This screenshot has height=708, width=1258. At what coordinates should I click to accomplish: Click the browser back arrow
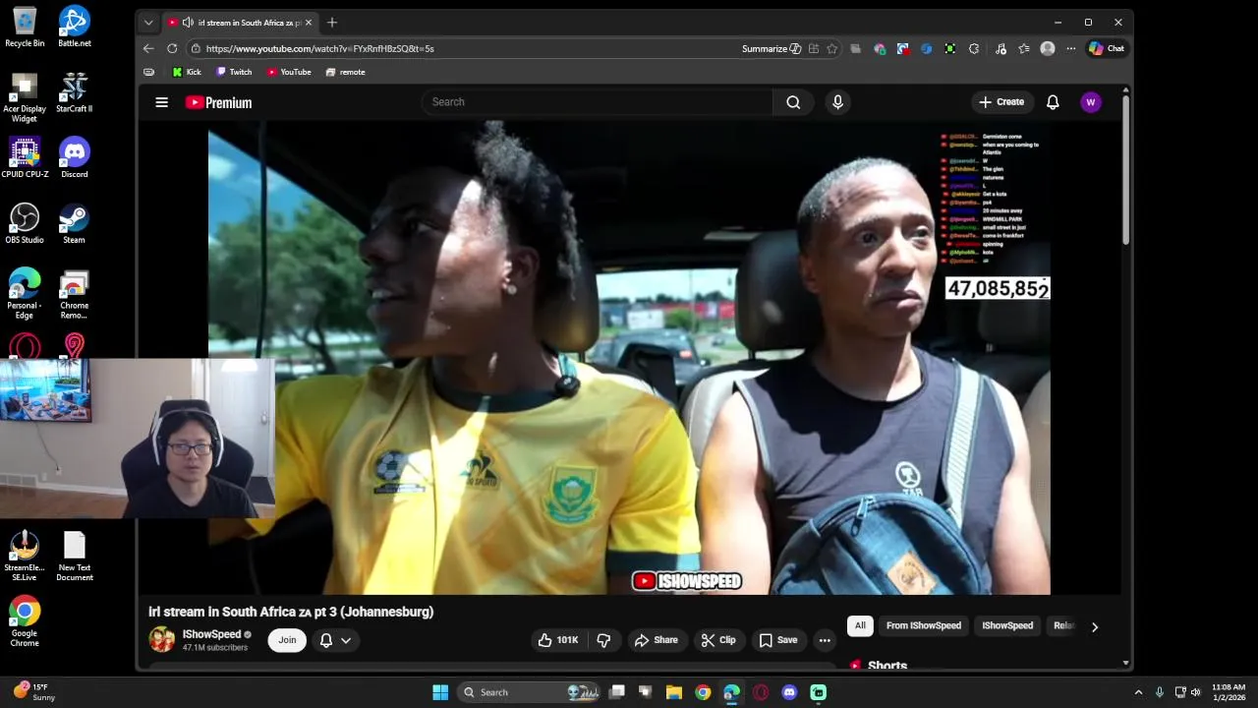148,48
